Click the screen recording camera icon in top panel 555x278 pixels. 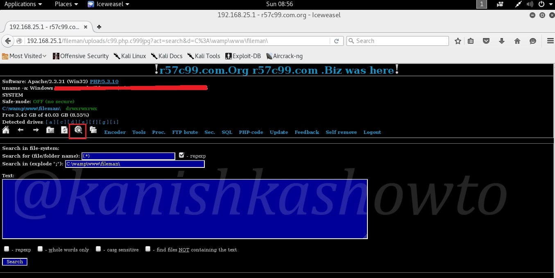(x=500, y=4)
